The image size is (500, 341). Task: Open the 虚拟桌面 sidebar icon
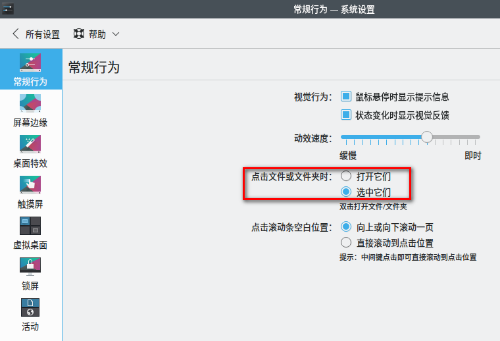coord(30,226)
